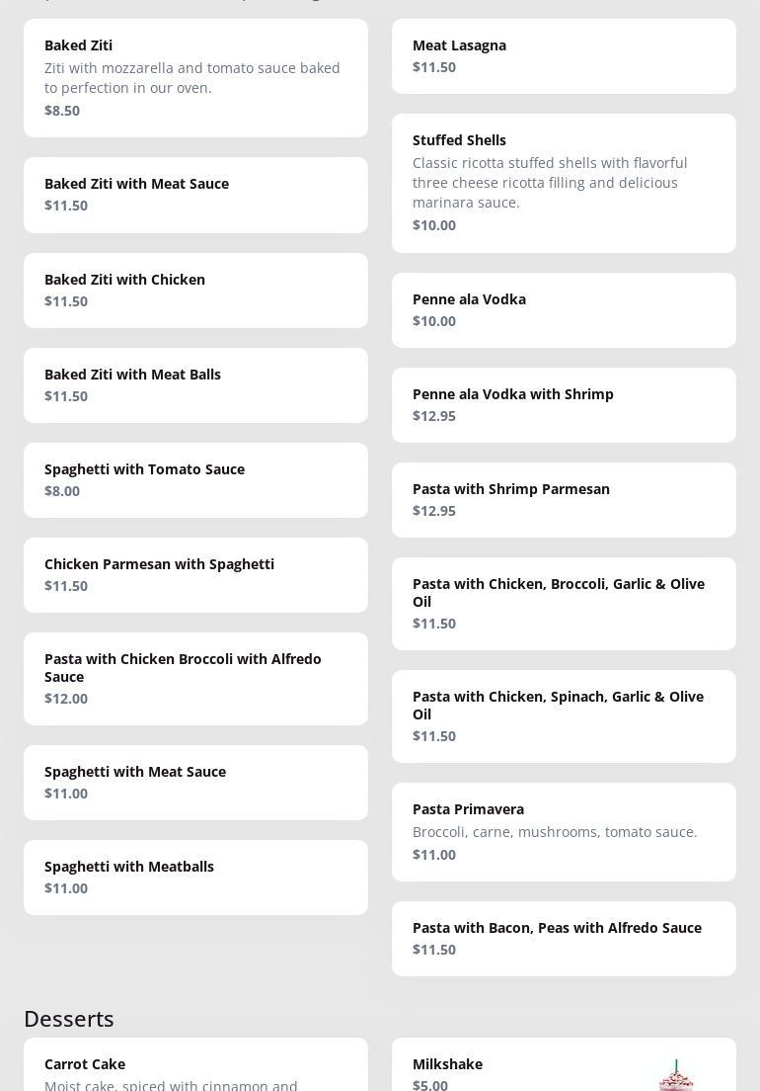760x1091 pixels.
Task: Select the Baked Ziti menu item
Action: click(x=195, y=78)
